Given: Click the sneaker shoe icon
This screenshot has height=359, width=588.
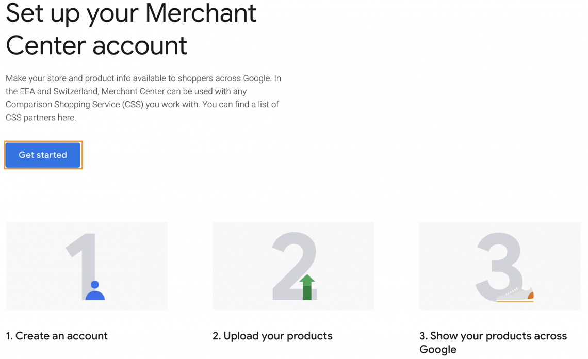Looking at the screenshot, I should pos(516,295).
